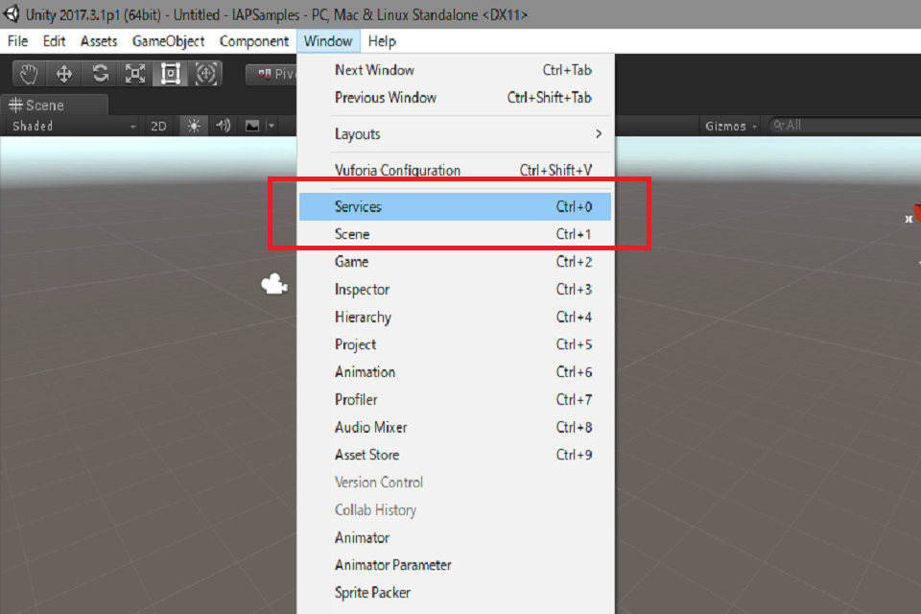Select the Hand tool
Image resolution: width=921 pixels, height=614 pixels.
pos(28,73)
